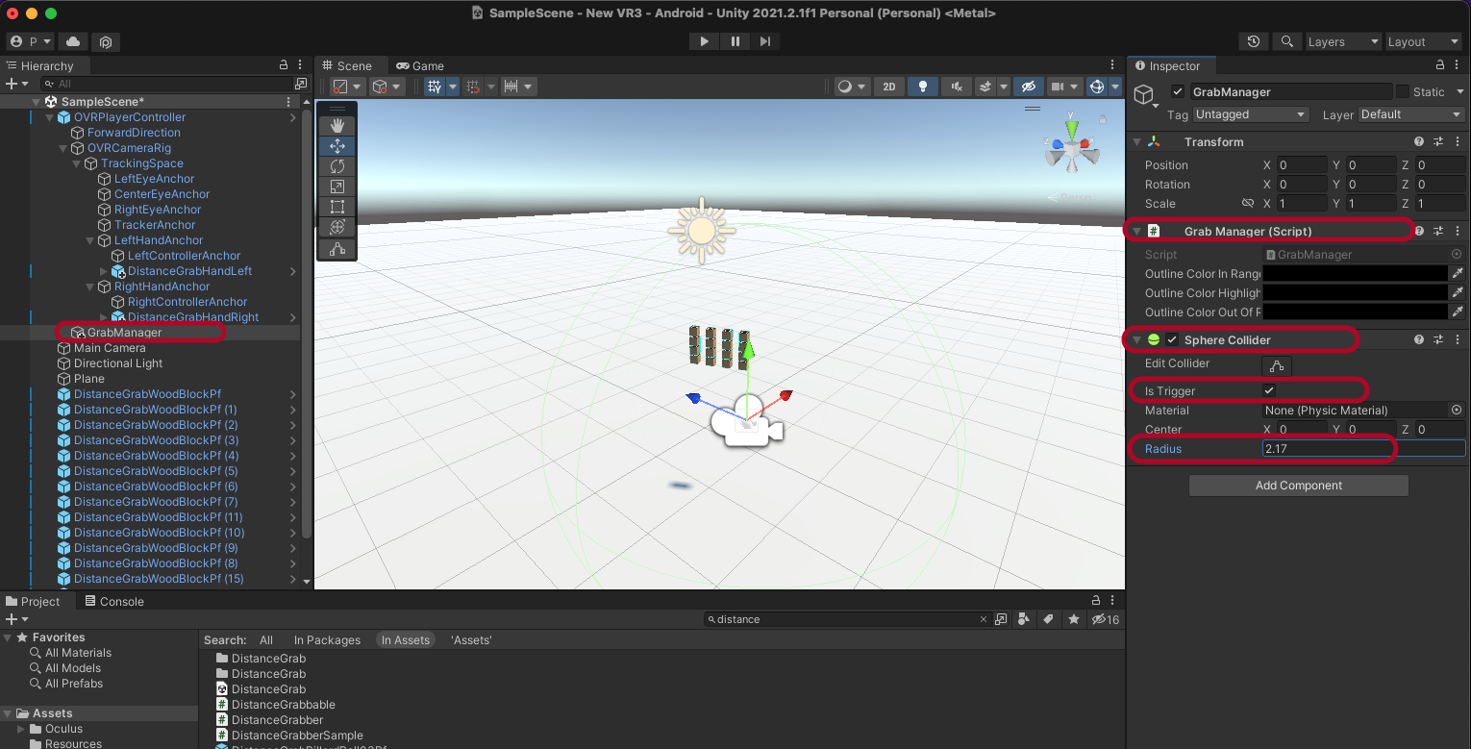Open Unity Cloud services icon

pos(73,41)
